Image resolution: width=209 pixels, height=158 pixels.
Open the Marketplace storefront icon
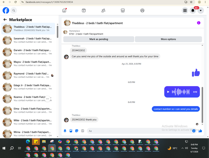click(x=123, y=10)
